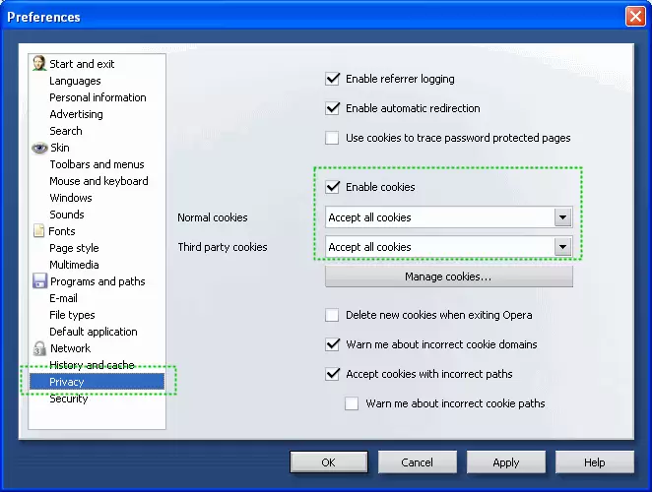Uncheck Enable referrer logging

(x=333, y=79)
